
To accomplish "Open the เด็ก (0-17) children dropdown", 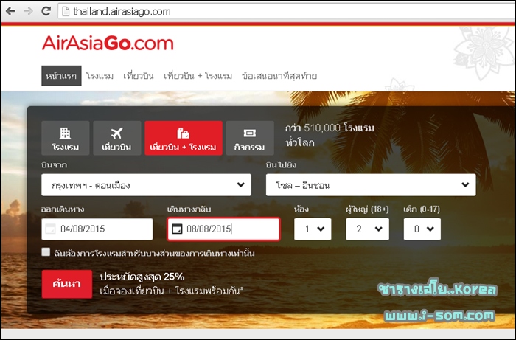I will point(422,229).
